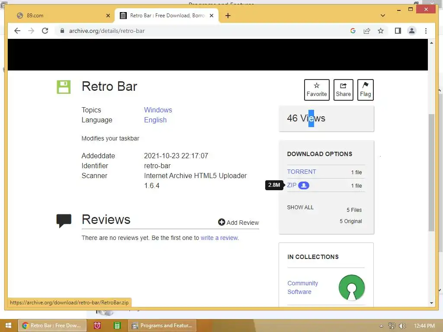Close the 89.com tab
This screenshot has width=443, height=332.
point(108,16)
